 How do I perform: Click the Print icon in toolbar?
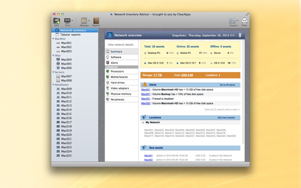tap(244, 21)
